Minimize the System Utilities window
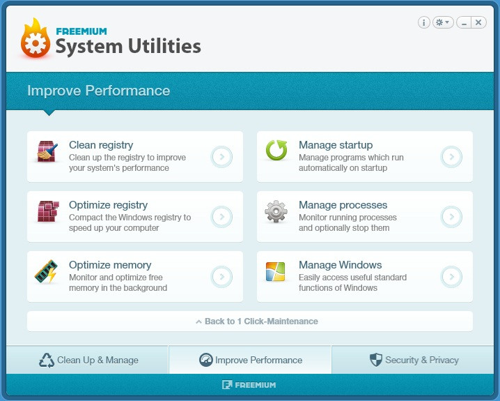The image size is (500, 401). (464, 22)
